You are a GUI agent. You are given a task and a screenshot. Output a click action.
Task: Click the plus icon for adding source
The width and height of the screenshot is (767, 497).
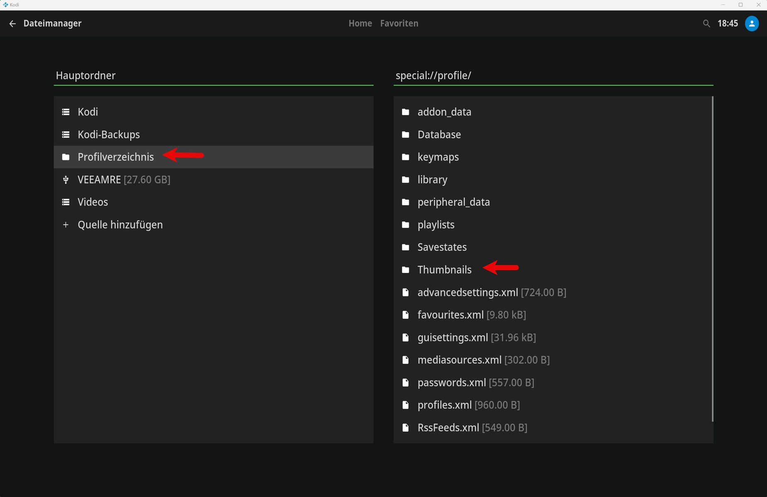coord(66,225)
